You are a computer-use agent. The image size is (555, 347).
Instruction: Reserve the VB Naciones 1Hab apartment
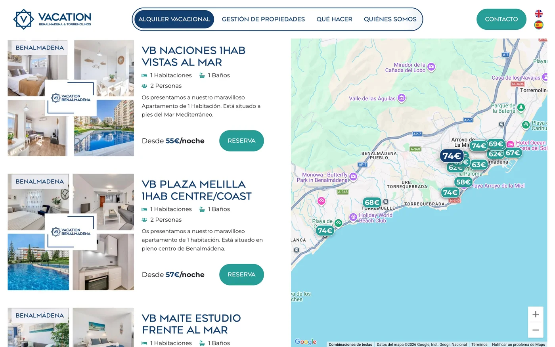(x=241, y=141)
